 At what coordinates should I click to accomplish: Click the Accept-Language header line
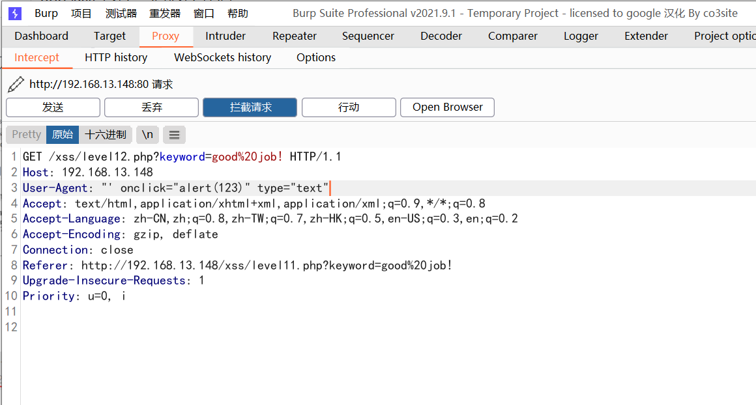(x=270, y=219)
